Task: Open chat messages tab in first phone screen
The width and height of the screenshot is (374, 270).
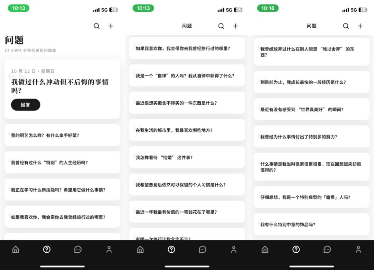Action: [x=78, y=250]
